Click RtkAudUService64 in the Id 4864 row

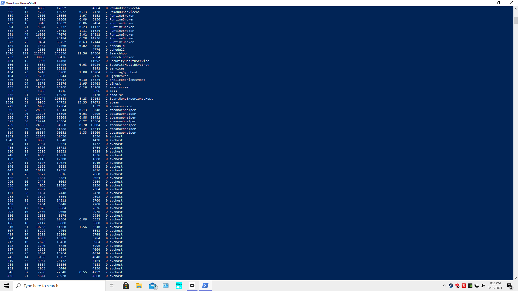click(x=125, y=8)
